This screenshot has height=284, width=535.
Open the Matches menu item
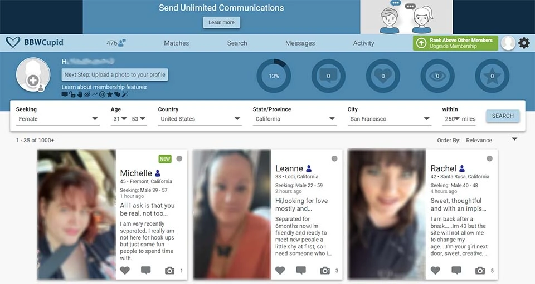click(176, 43)
